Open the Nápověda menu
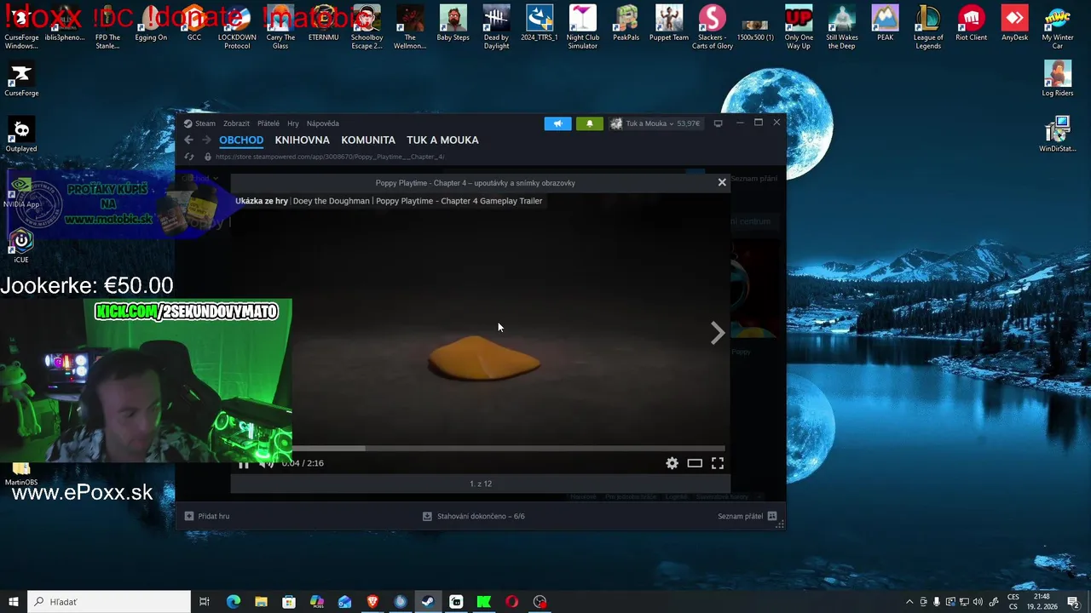 pos(323,123)
